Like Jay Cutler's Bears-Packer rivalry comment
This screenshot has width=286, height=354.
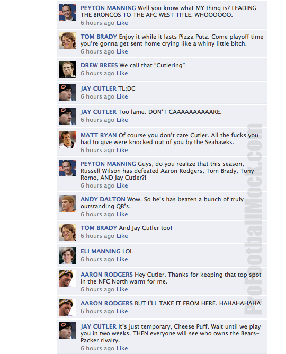tap(122, 348)
